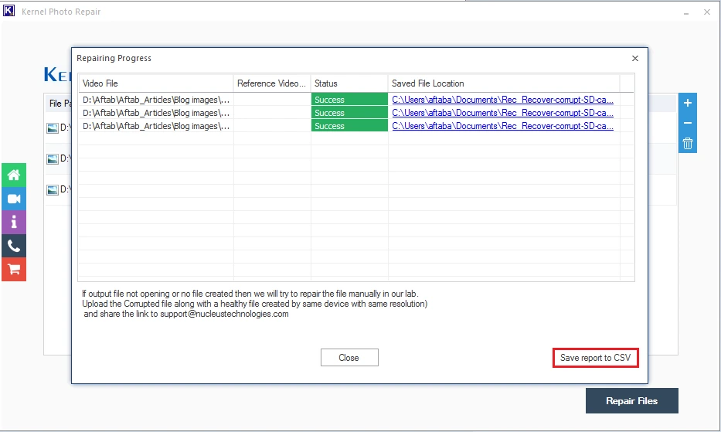
Task: Click the Status column header
Action: point(349,83)
